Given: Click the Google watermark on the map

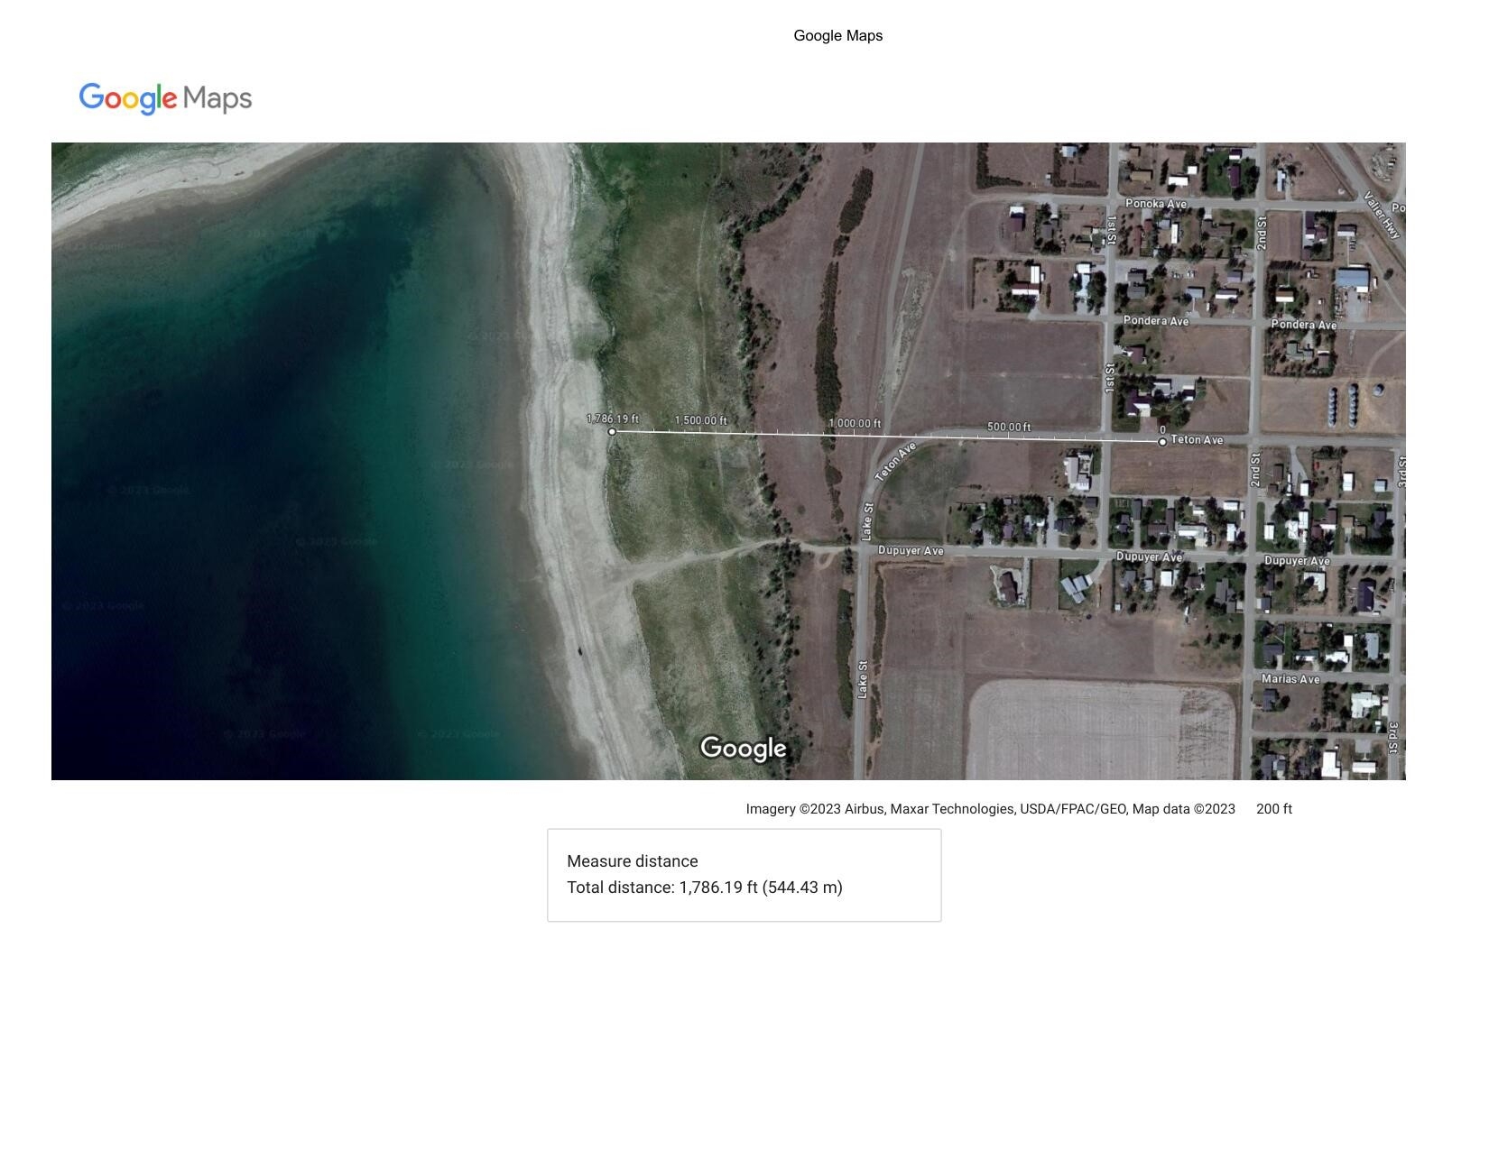Looking at the screenshot, I should (742, 748).
